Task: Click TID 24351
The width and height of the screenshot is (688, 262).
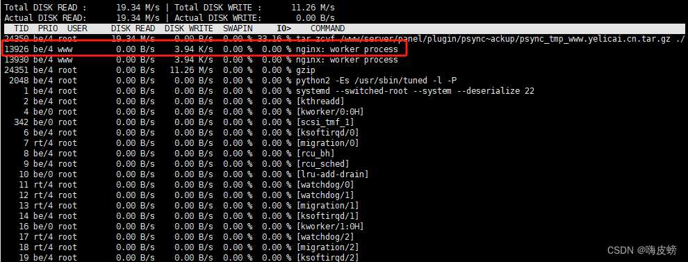Action: click(16, 70)
